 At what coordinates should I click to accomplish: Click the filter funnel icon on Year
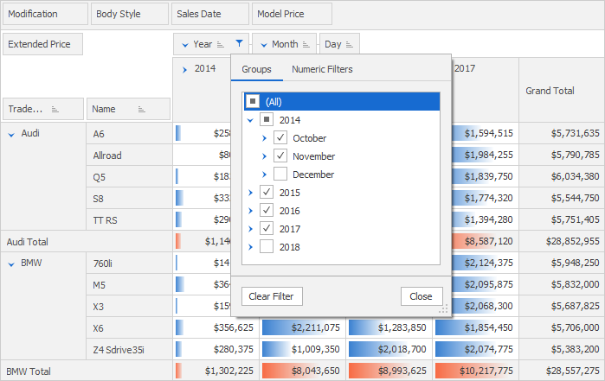[x=239, y=44]
